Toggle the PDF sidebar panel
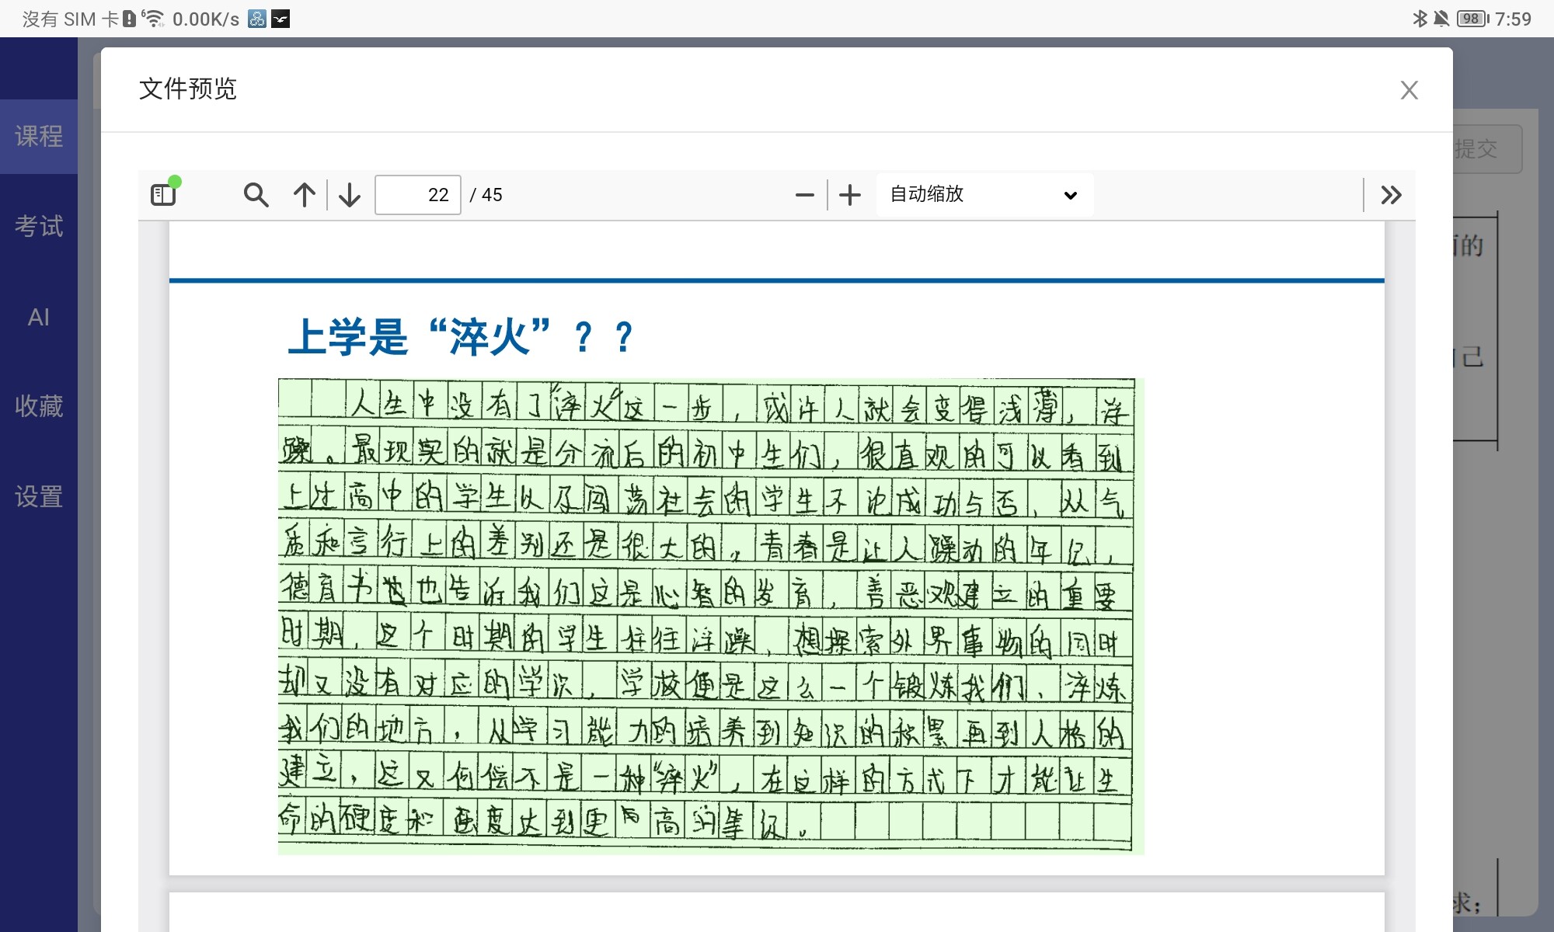The image size is (1554, 932). (x=164, y=194)
